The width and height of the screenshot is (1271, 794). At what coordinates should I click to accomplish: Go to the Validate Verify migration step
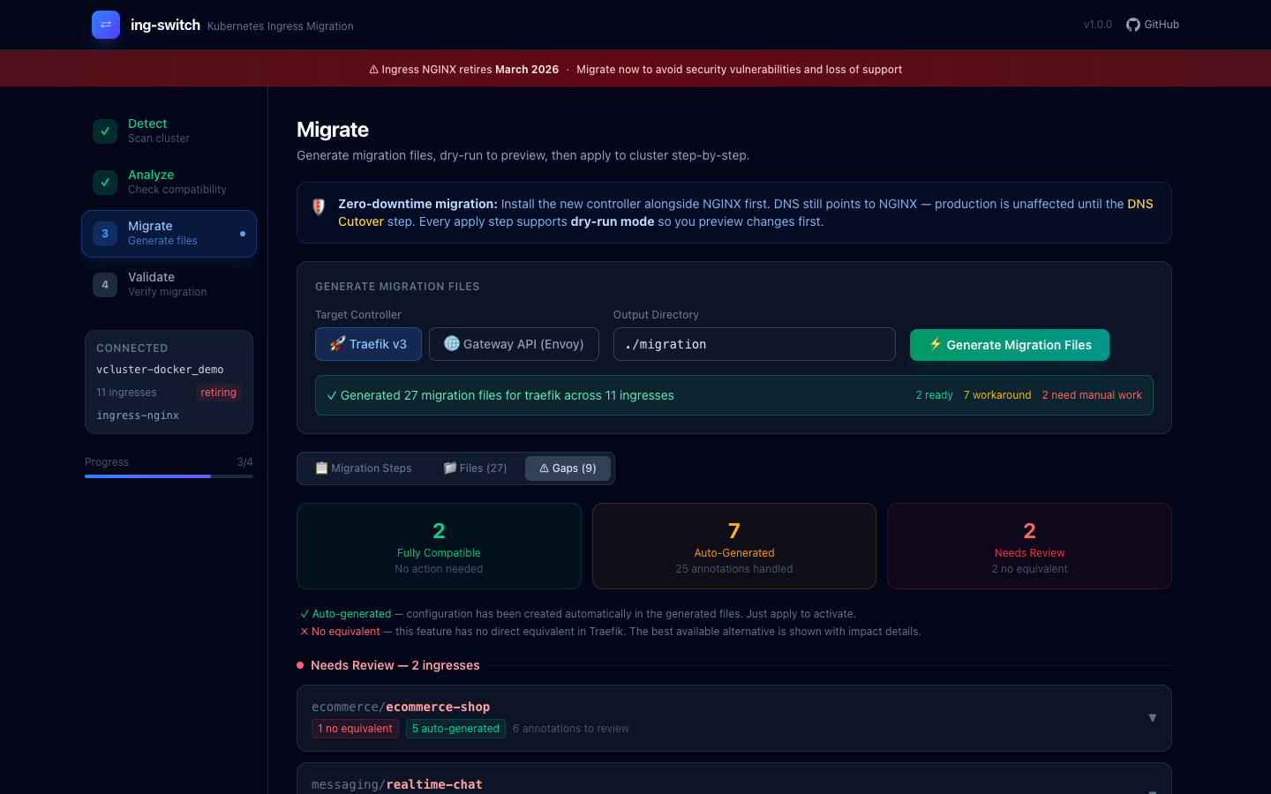169,285
